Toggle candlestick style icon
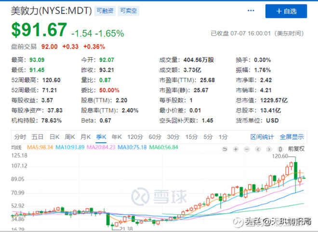This screenshot has height=232, width=318. (x=280, y=150)
